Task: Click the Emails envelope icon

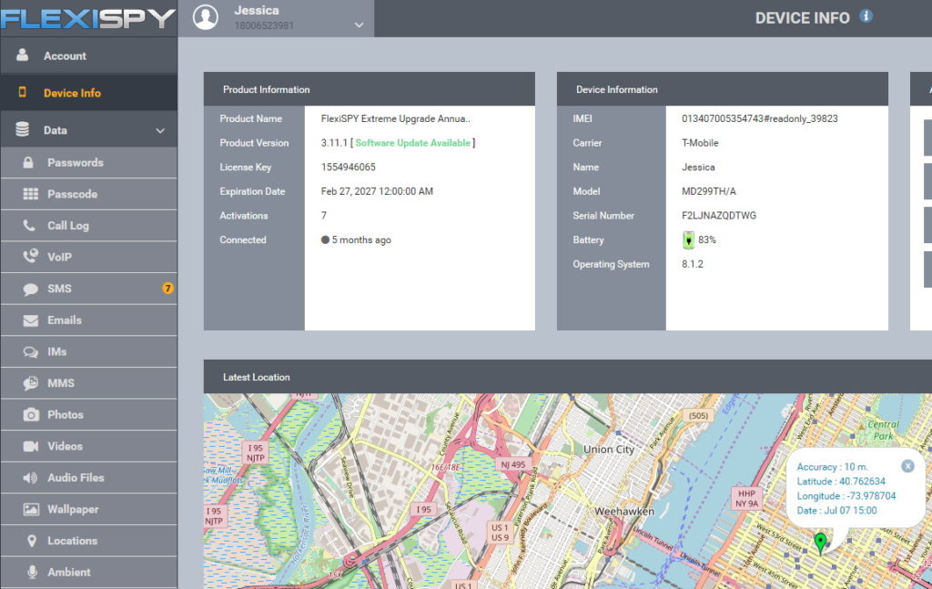Action: click(x=30, y=320)
